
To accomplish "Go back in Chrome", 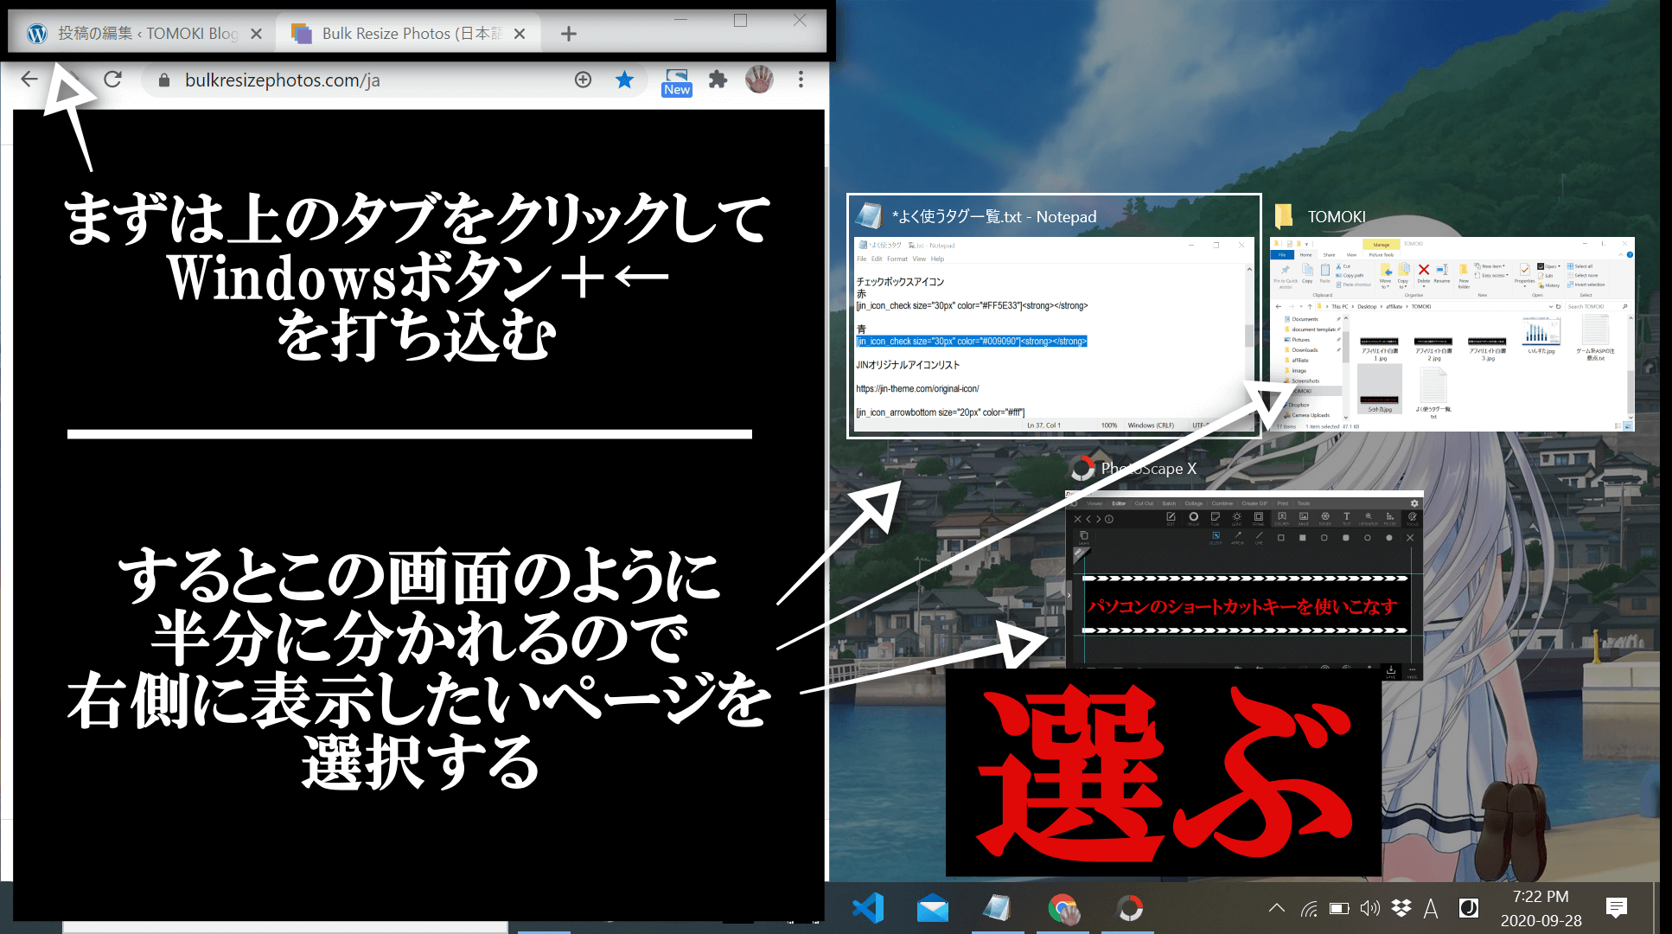I will pyautogui.click(x=29, y=80).
